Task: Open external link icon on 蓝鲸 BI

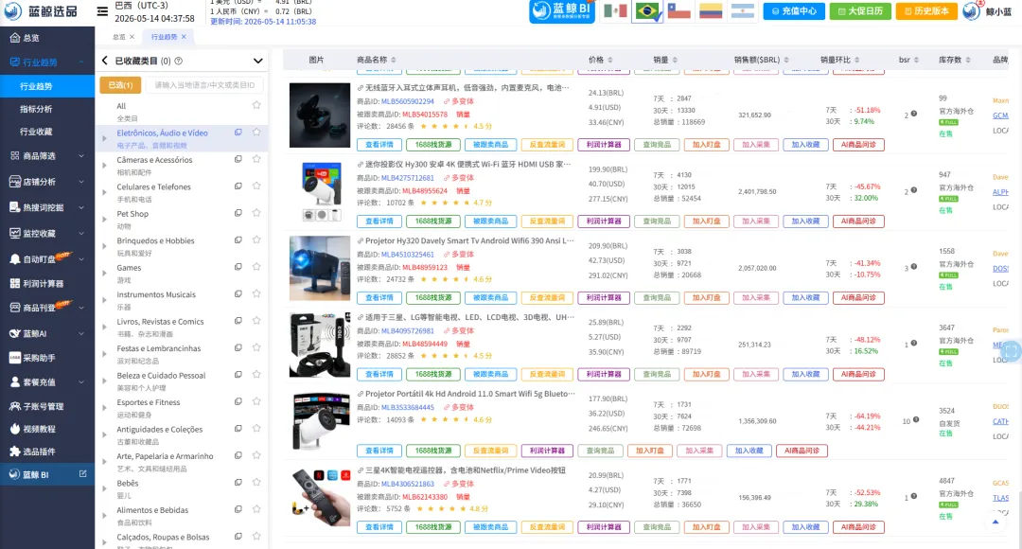Action: point(82,474)
